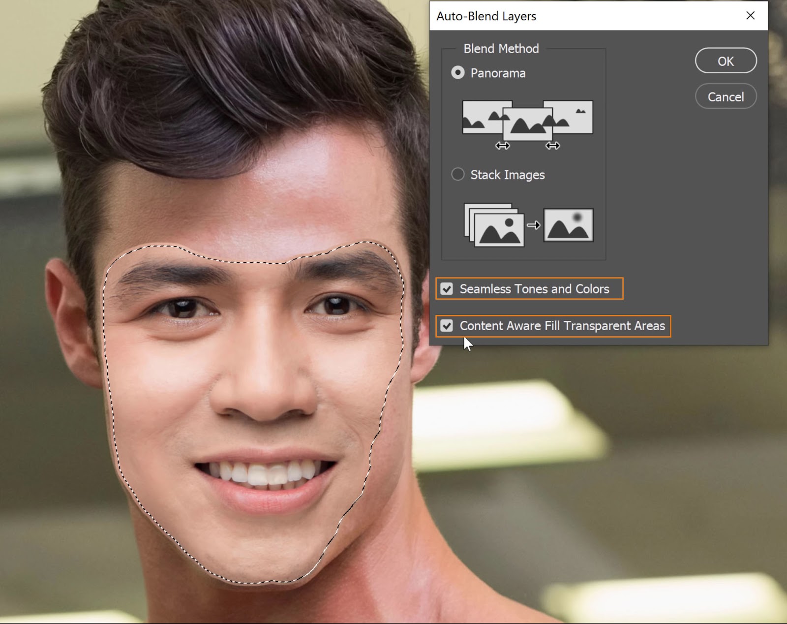Image resolution: width=787 pixels, height=624 pixels.
Task: Uncheck Content Aware Fill Transparent Areas checkbox
Action: point(447,326)
